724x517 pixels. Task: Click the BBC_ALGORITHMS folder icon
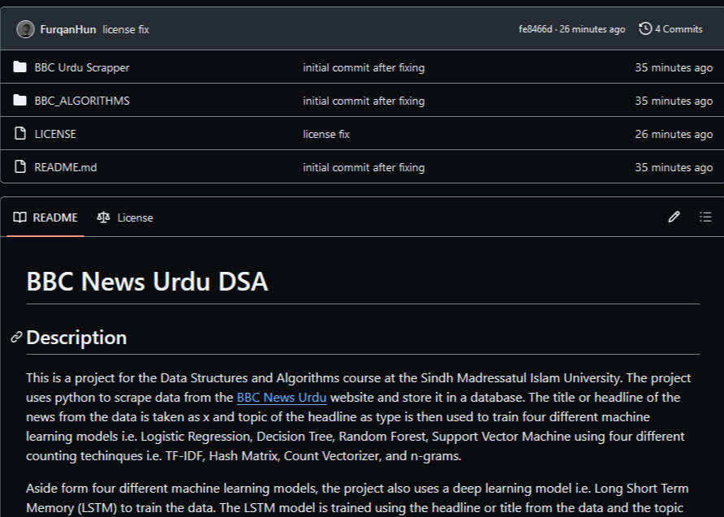[x=19, y=100]
